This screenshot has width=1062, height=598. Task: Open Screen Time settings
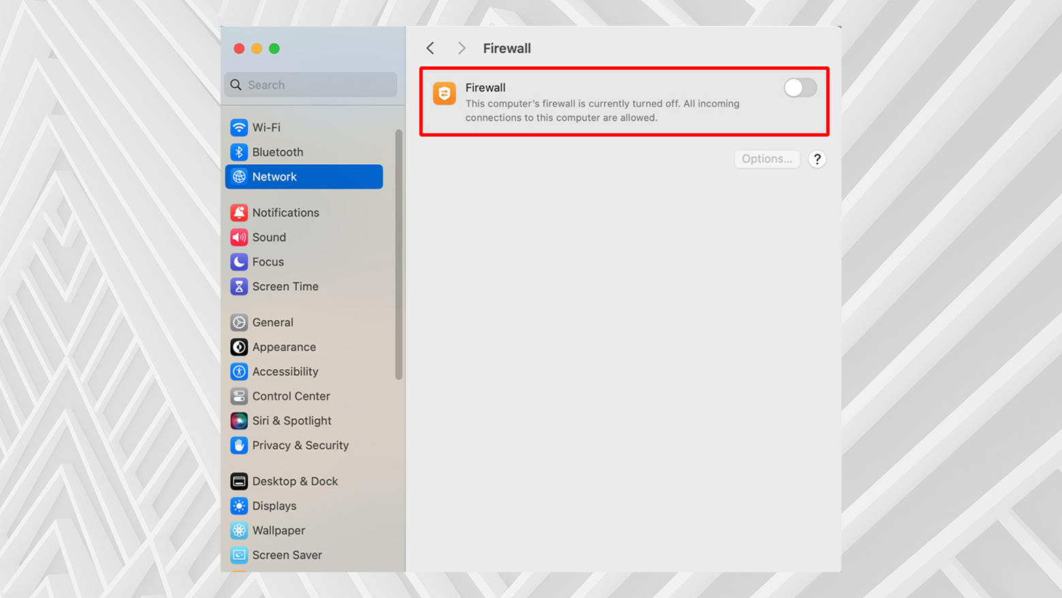tap(285, 286)
